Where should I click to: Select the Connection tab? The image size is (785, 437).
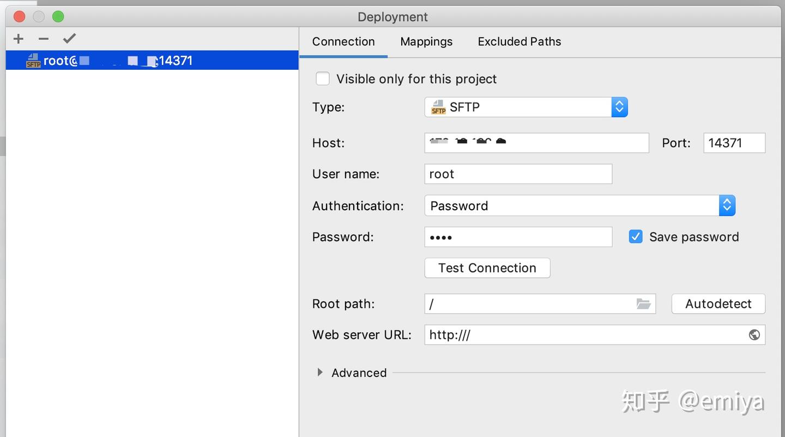(x=343, y=42)
